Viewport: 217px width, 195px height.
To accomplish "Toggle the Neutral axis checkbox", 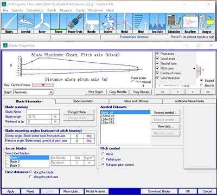I will click(157, 63).
